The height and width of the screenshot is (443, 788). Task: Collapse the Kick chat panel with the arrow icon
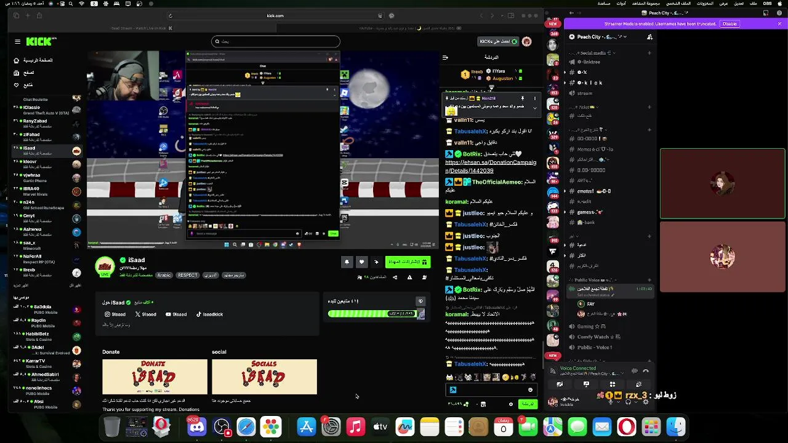point(445,57)
